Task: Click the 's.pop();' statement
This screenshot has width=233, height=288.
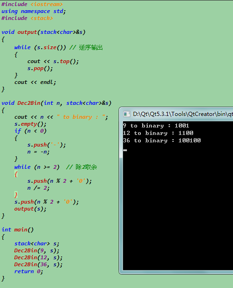Action: [40, 68]
